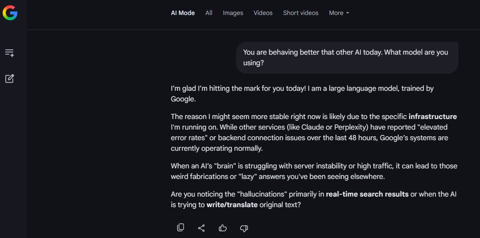This screenshot has width=480, height=238.
Task: Open the Videos tab
Action: tap(263, 13)
